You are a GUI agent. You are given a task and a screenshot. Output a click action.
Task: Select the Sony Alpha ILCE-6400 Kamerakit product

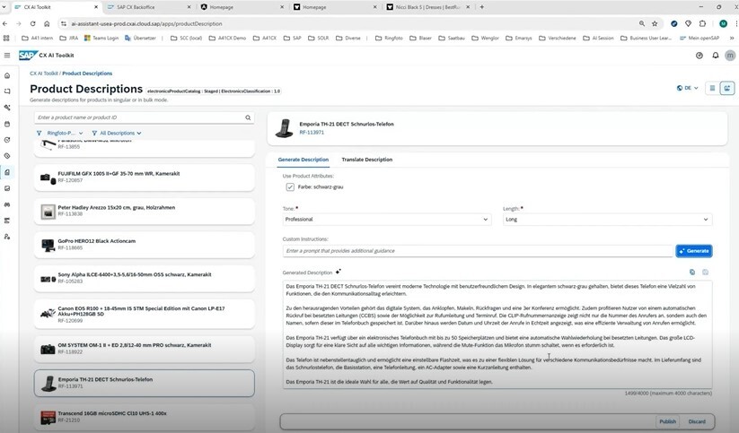[x=145, y=279]
